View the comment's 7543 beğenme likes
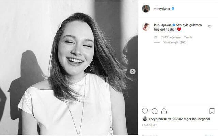218x136 pixels. tap(171, 37)
